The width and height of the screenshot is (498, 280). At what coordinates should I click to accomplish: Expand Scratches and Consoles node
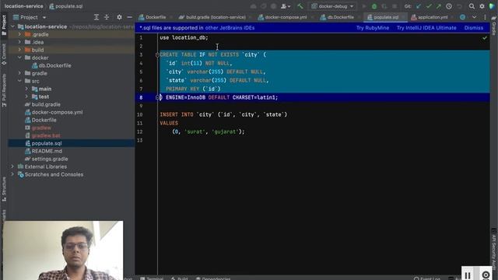tap(12, 174)
